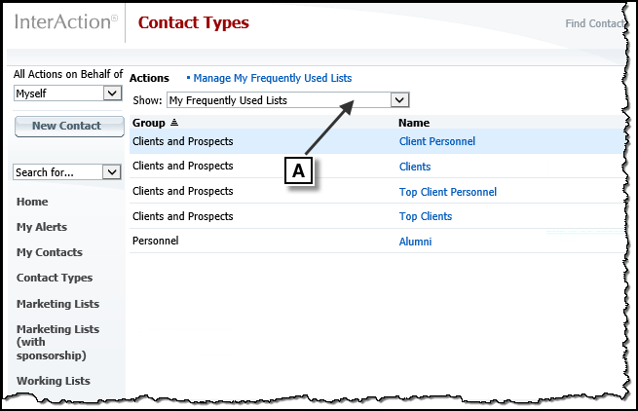Open the Top Clients list

[x=426, y=216]
